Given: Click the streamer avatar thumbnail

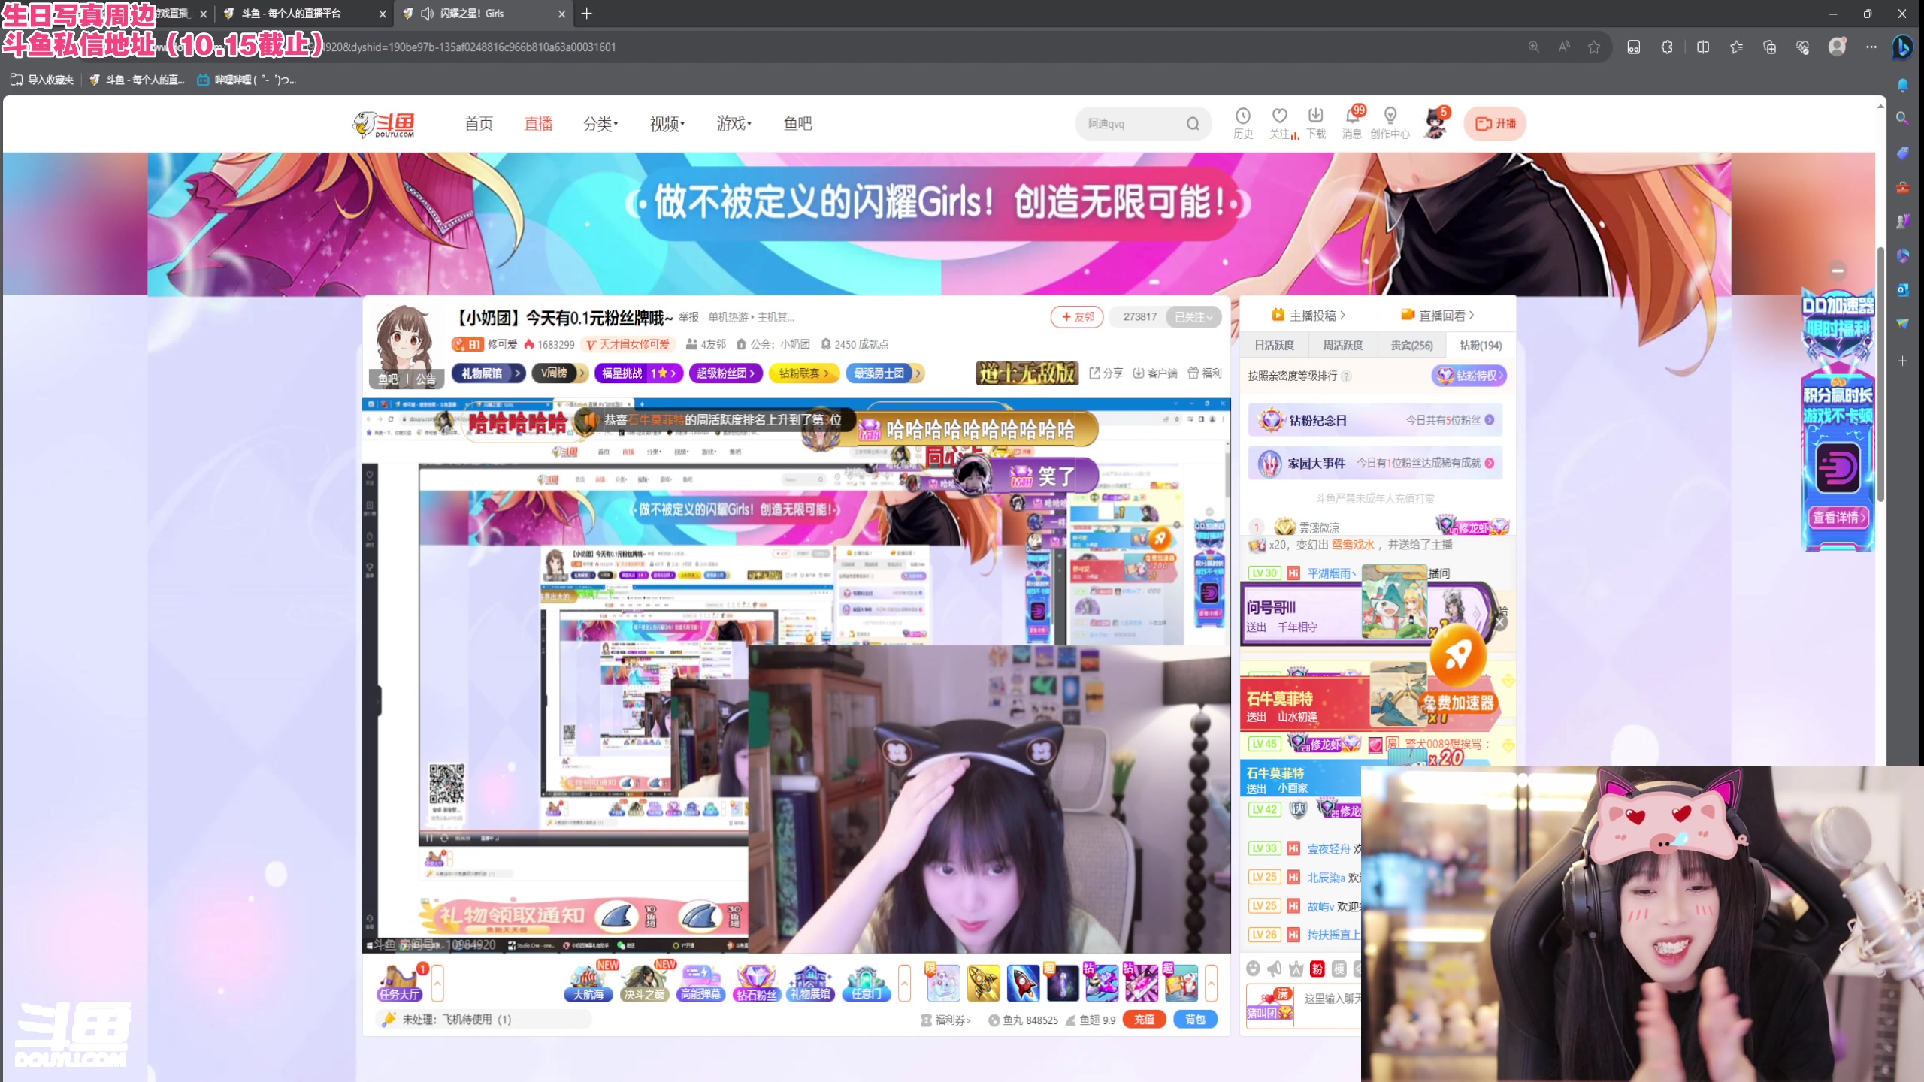Looking at the screenshot, I should point(406,342).
